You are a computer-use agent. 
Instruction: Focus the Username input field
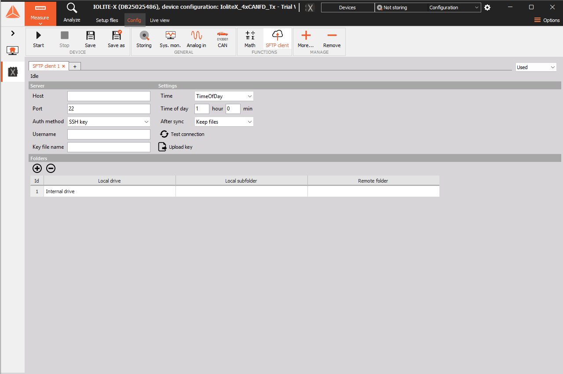click(x=109, y=134)
